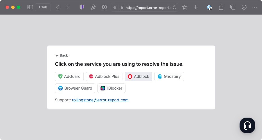The height and width of the screenshot is (140, 262).
Task: Click the gray dot site indicator
Action: [x=115, y=8]
